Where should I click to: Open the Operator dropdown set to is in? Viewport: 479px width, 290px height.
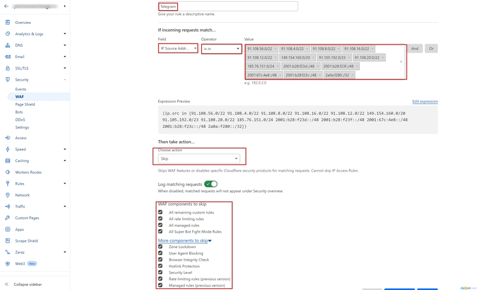tap(222, 49)
